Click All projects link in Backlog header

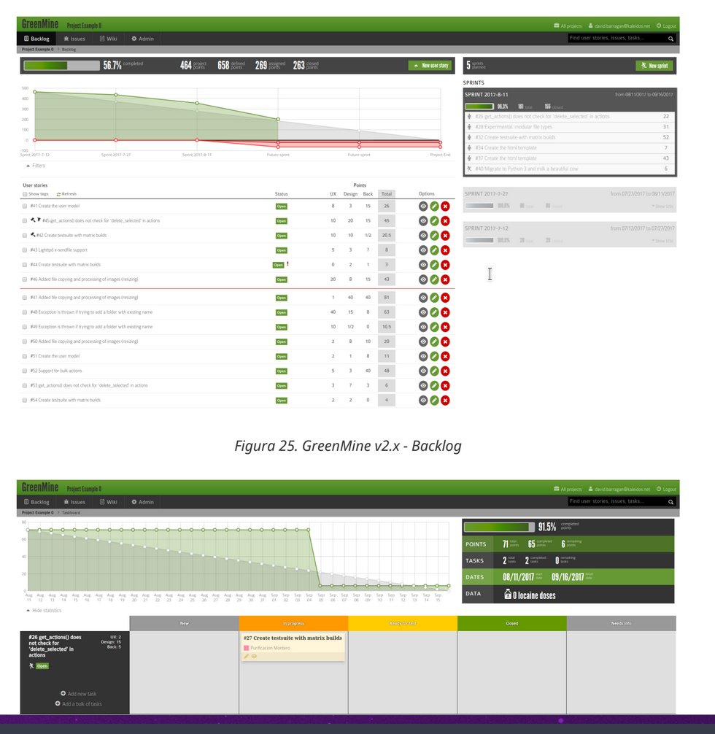point(568,26)
